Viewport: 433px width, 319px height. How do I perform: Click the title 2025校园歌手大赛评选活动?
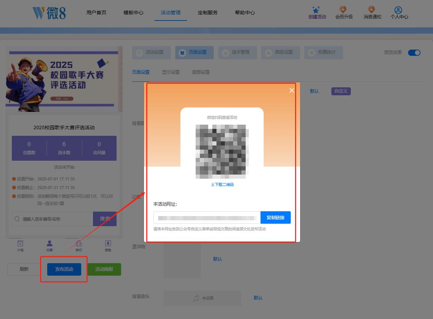click(x=64, y=127)
